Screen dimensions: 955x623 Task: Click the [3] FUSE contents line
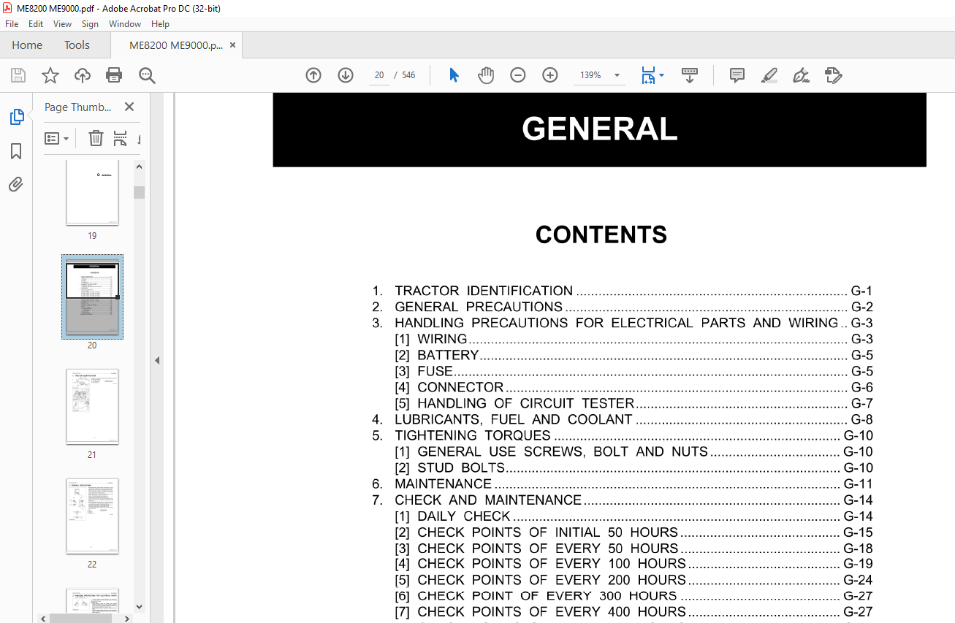click(634, 371)
